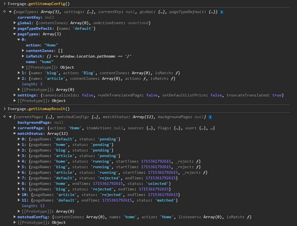Expand the article pageType entry

click(19, 78)
